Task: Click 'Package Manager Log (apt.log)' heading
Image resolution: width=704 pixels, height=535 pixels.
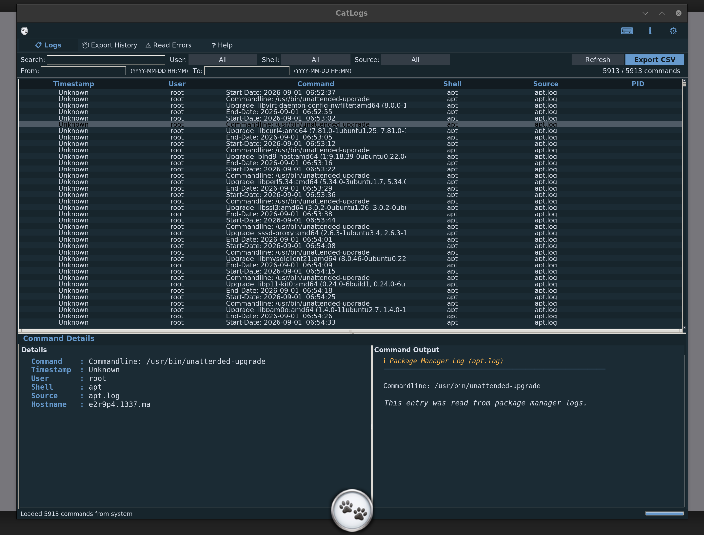Action: point(446,361)
